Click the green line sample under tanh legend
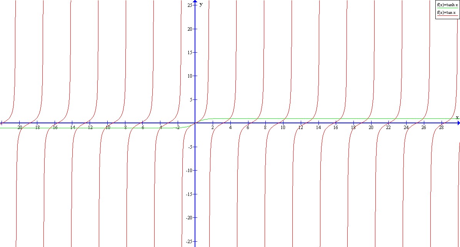The height and width of the screenshot is (247, 460). coord(447,8)
